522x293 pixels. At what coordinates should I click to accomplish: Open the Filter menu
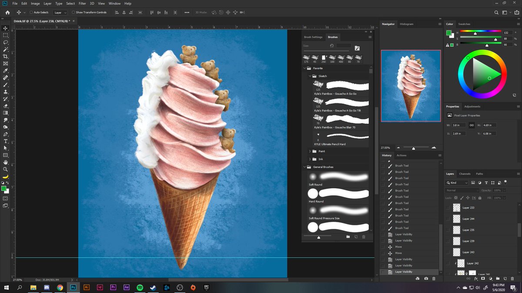tap(82, 3)
